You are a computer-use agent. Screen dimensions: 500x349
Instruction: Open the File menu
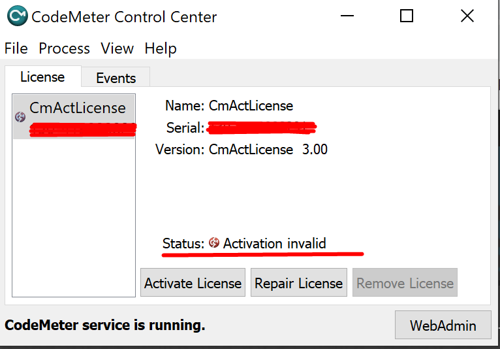tap(16, 48)
